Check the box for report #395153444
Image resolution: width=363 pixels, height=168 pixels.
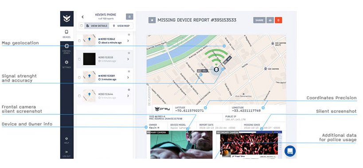pos(79,96)
